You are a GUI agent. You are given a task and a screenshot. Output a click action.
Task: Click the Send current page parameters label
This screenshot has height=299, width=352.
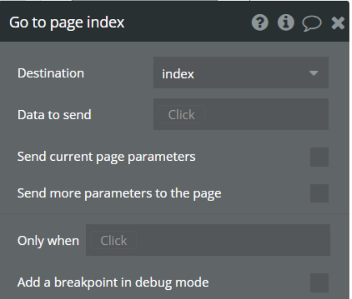pos(106,157)
